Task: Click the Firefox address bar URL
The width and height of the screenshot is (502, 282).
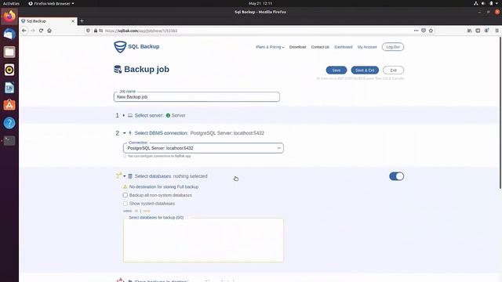Action: click(x=141, y=31)
